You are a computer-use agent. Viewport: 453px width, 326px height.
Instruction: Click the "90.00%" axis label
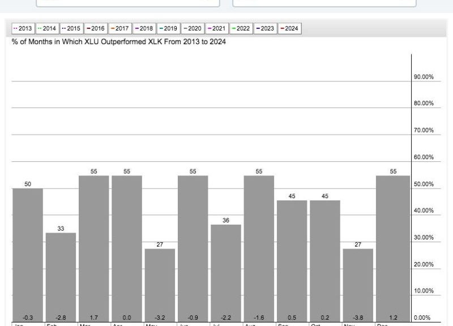coord(424,77)
